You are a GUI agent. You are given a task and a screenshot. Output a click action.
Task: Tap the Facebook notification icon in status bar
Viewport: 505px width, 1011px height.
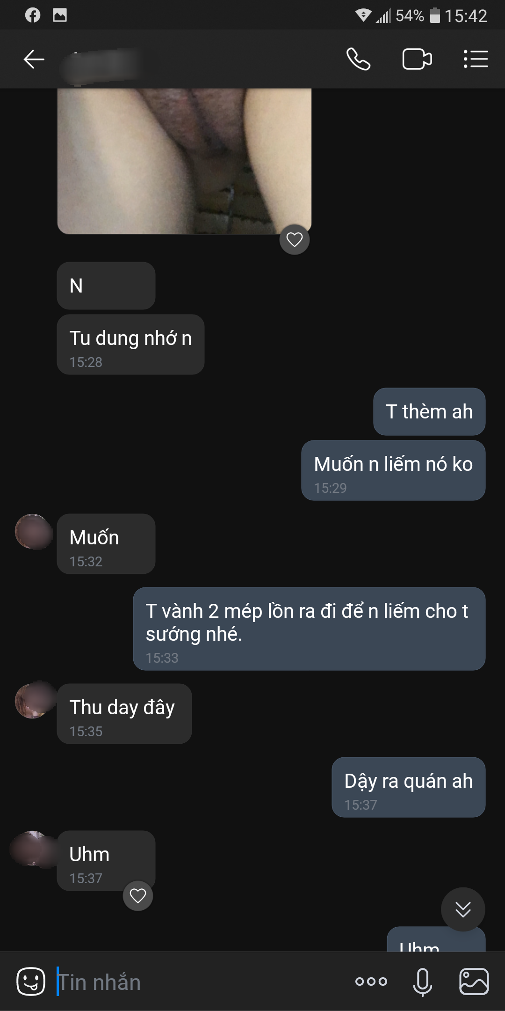(x=33, y=15)
